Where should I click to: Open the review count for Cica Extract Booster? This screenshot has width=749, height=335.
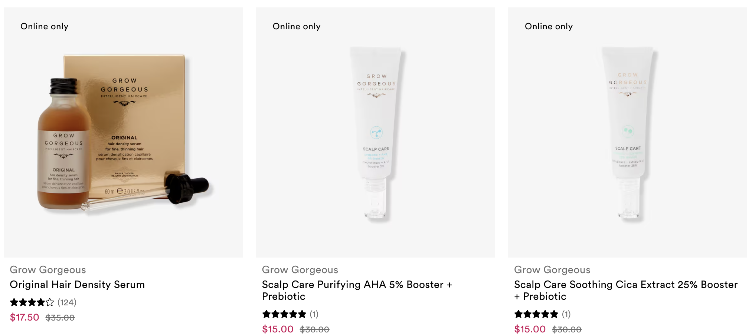click(x=566, y=314)
